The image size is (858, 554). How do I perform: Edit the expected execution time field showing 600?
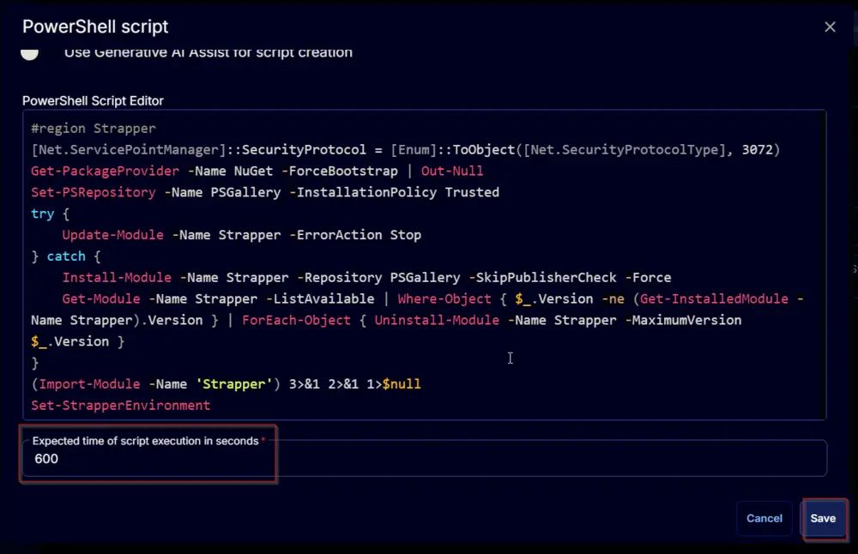click(x=425, y=458)
